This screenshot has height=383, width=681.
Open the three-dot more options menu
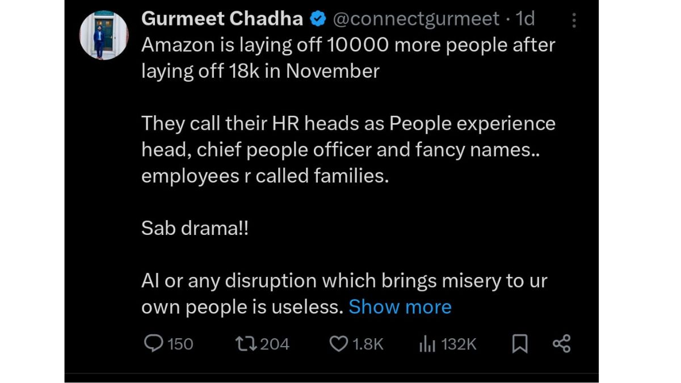point(574,21)
